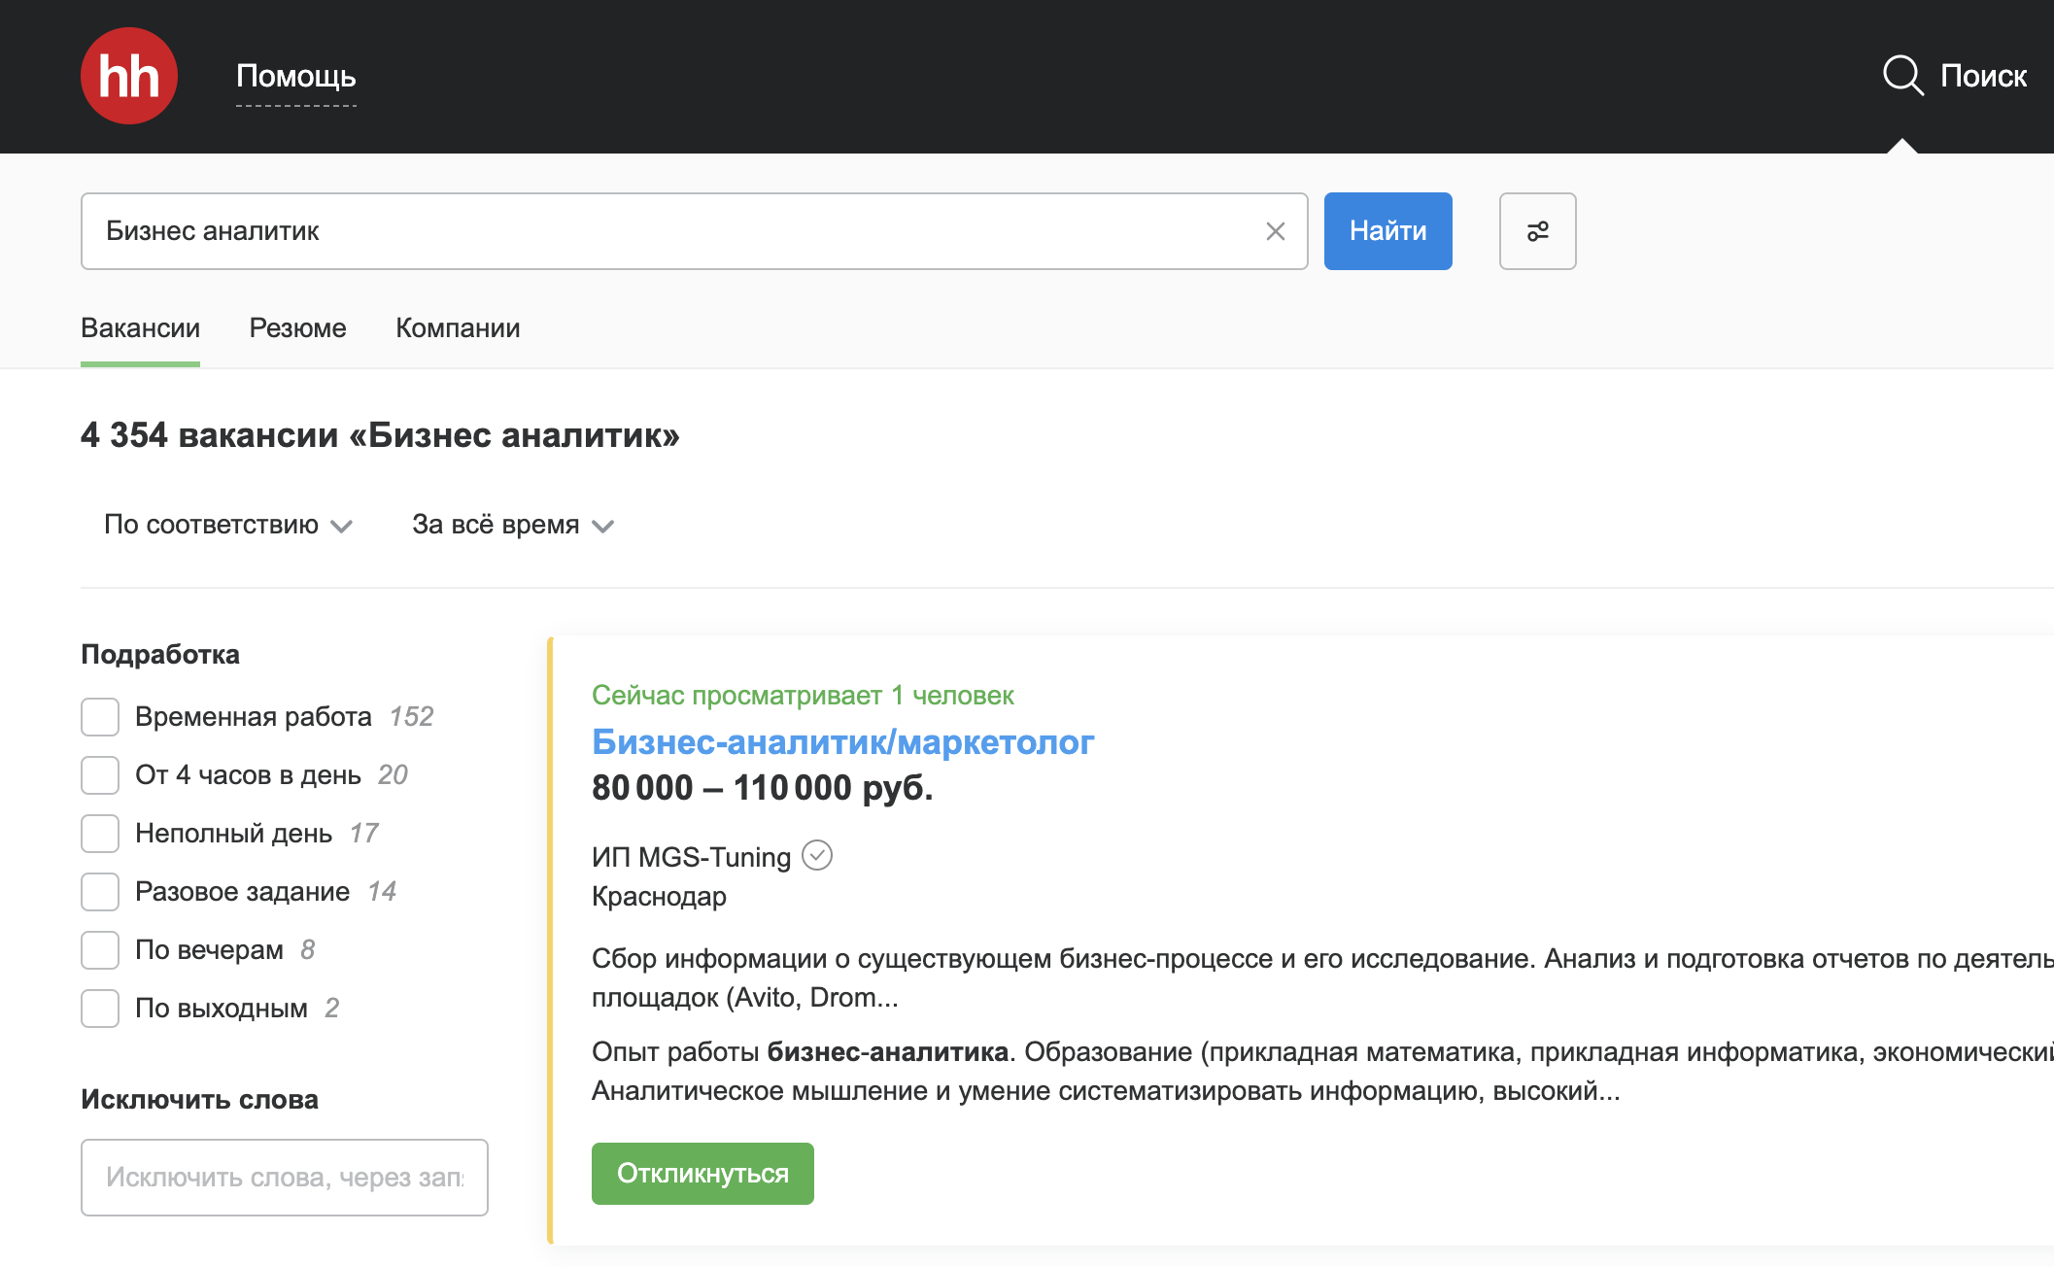Switch to the Компании tab
2054x1267 pixels.
tap(458, 328)
